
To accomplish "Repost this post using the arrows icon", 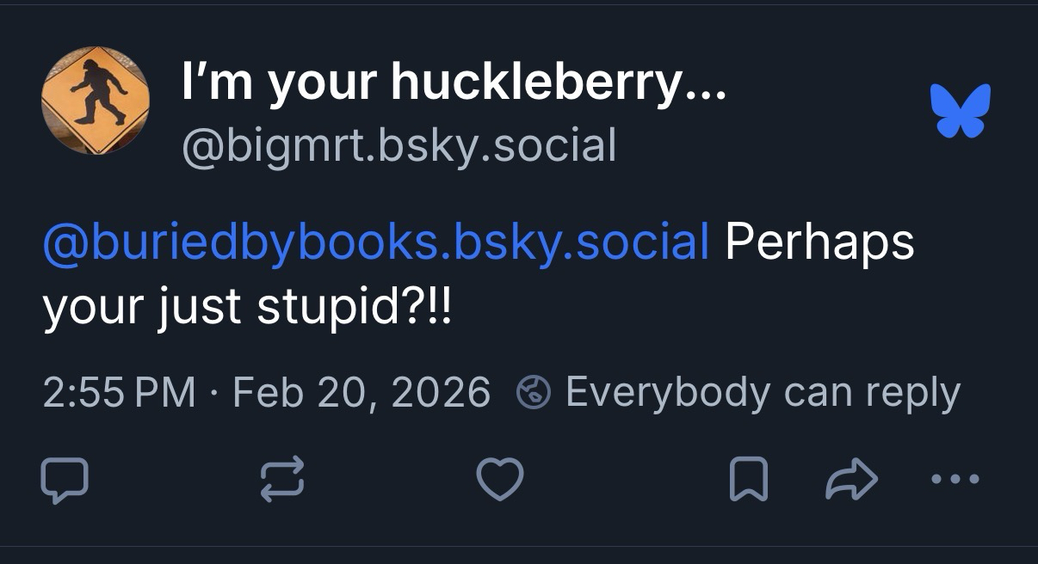I will (282, 479).
